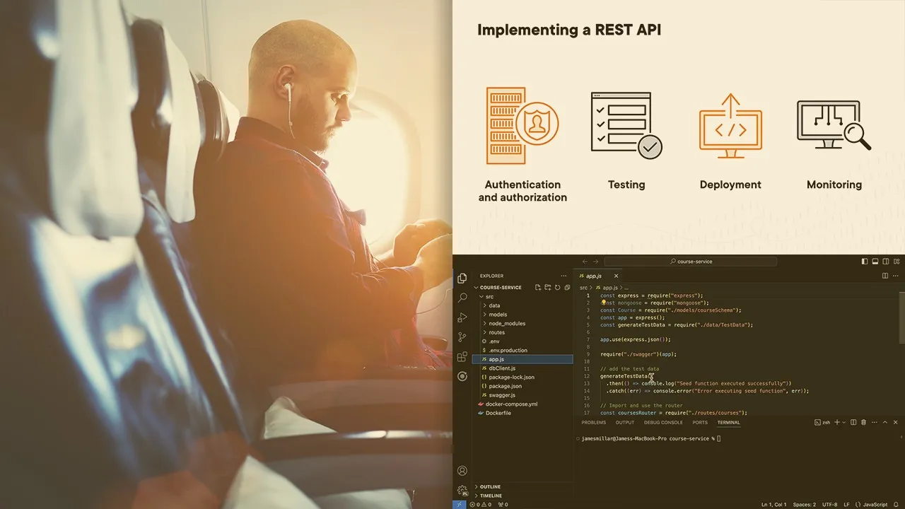Open the swagger.js file
This screenshot has width=905, height=509.
502,395
